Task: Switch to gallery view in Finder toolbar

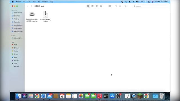Action: coord(101,6)
